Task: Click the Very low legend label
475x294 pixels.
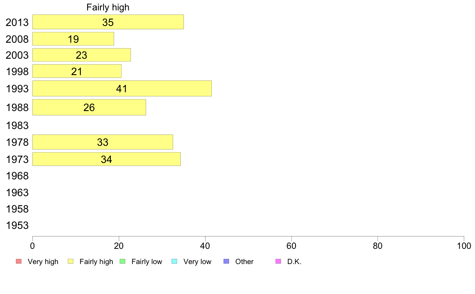Action: tap(197, 262)
